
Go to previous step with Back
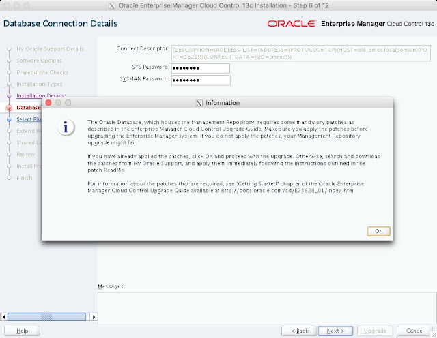299,331
